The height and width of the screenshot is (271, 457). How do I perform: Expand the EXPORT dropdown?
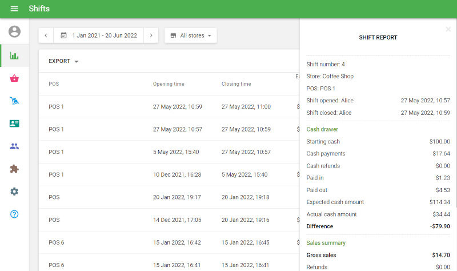[x=63, y=61]
